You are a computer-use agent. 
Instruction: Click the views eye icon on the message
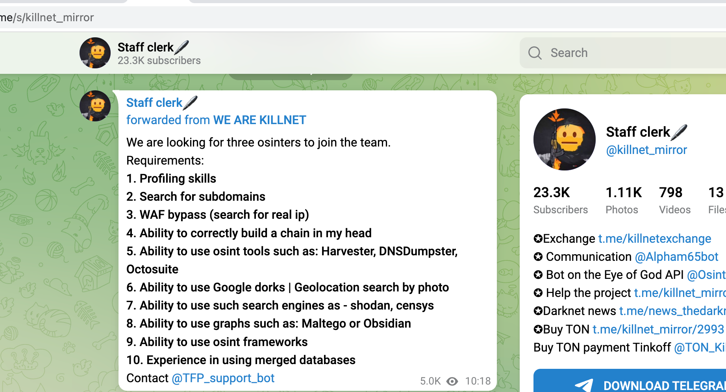click(452, 381)
